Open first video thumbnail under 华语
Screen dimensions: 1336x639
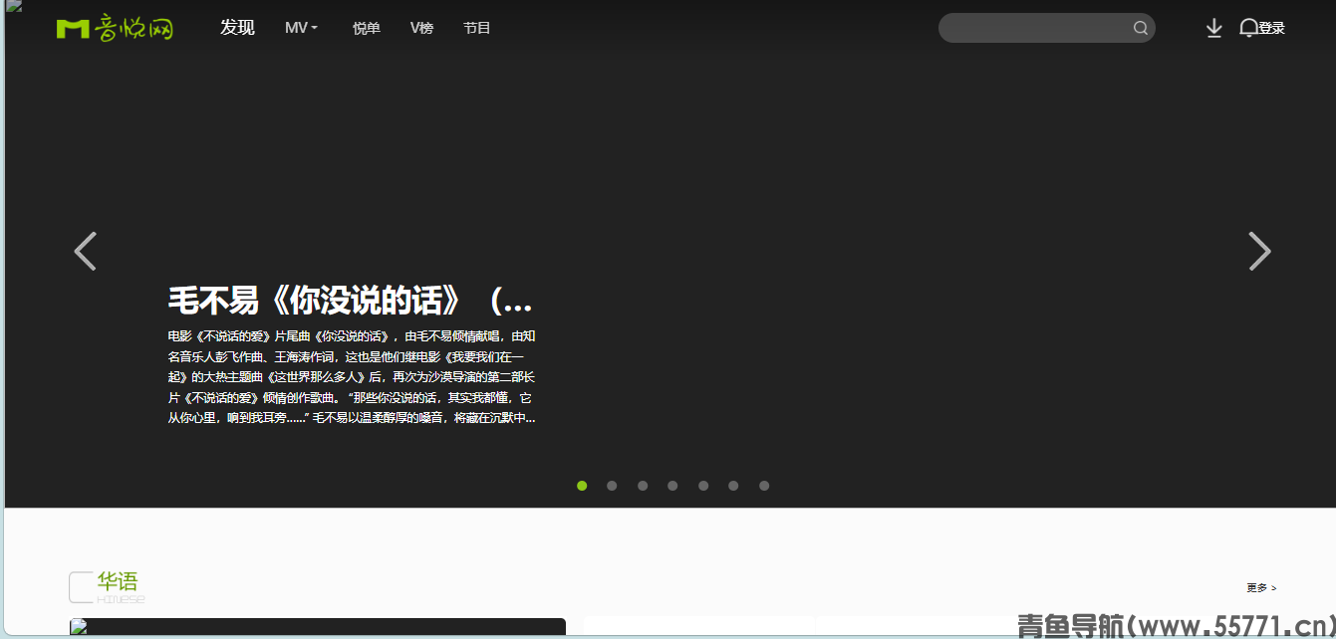(x=318, y=627)
